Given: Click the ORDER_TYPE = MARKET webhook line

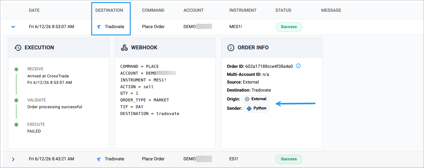Looking at the screenshot, I should (x=145, y=100).
